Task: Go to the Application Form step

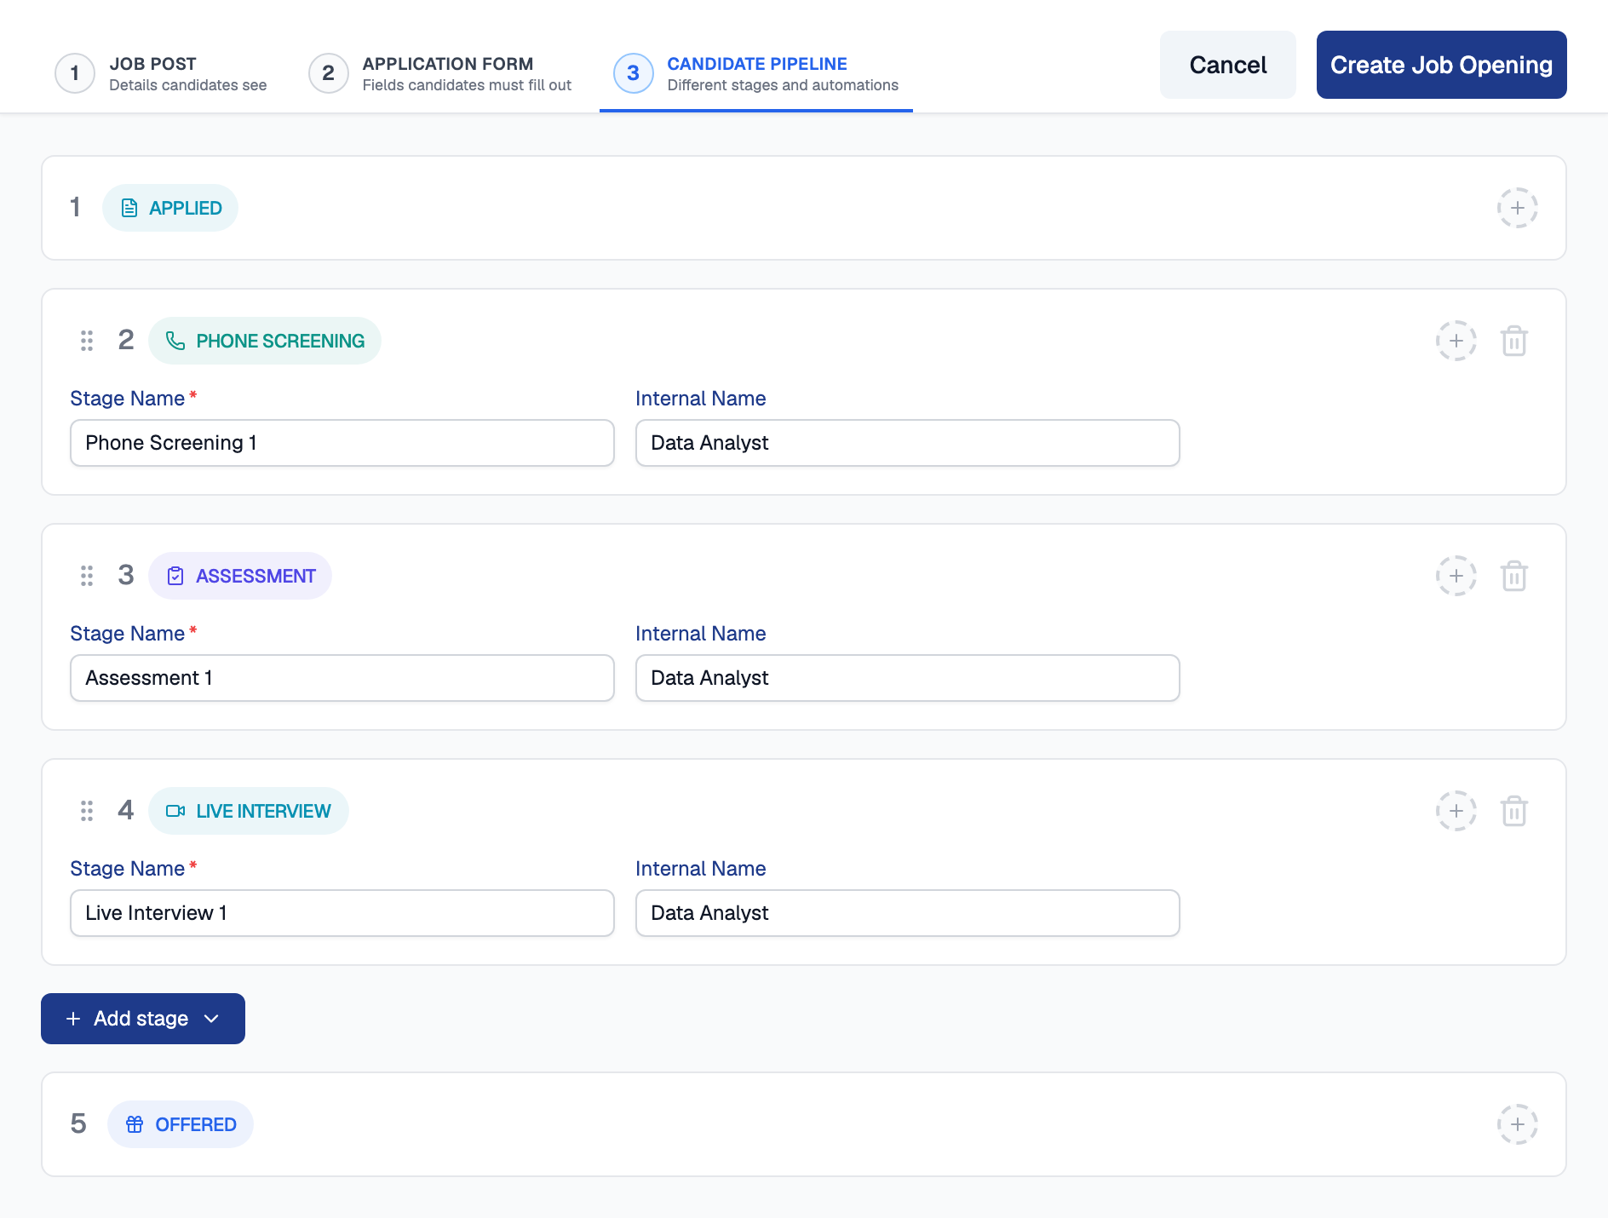Action: (x=439, y=73)
